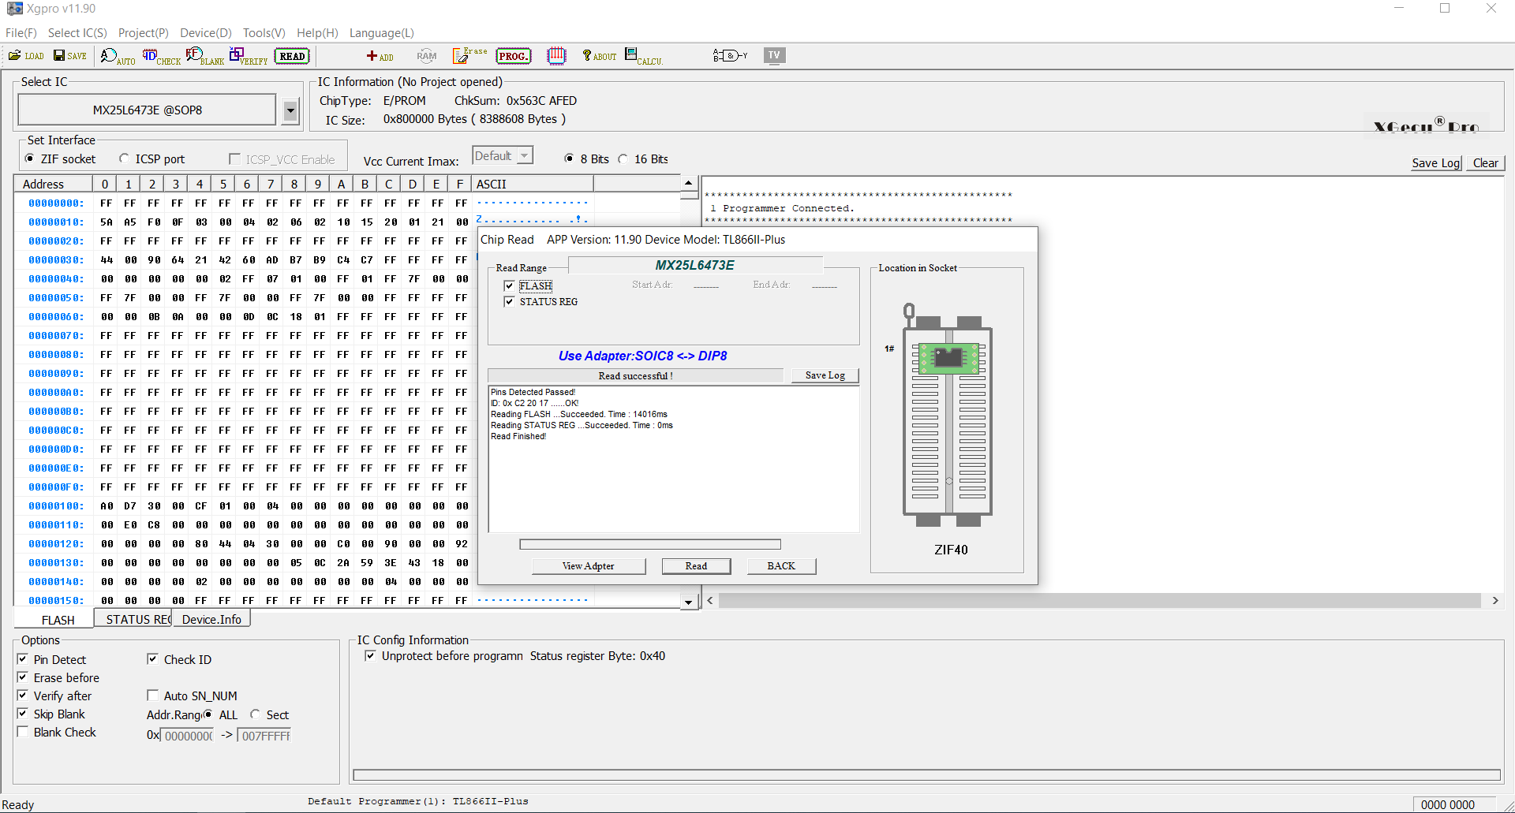This screenshot has width=1515, height=813.
Task: Open the Vcc Current Imax dropdown
Action: [524, 155]
